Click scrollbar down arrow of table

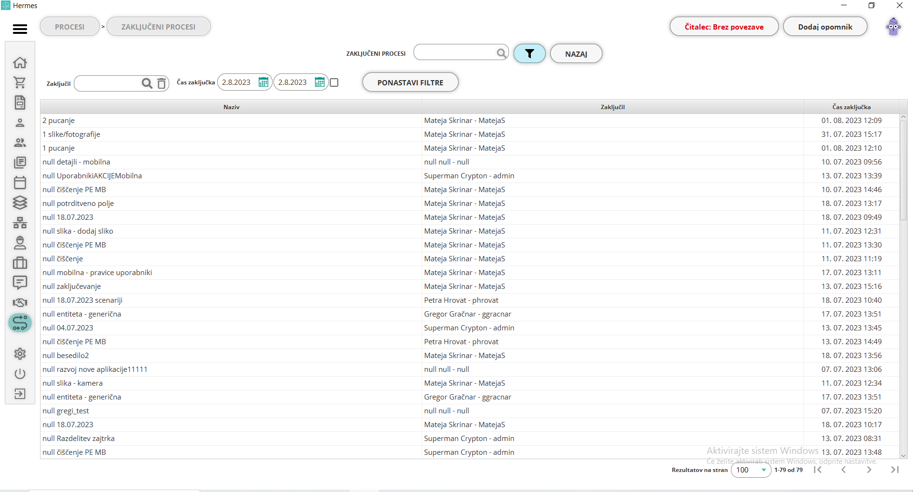tap(903, 455)
